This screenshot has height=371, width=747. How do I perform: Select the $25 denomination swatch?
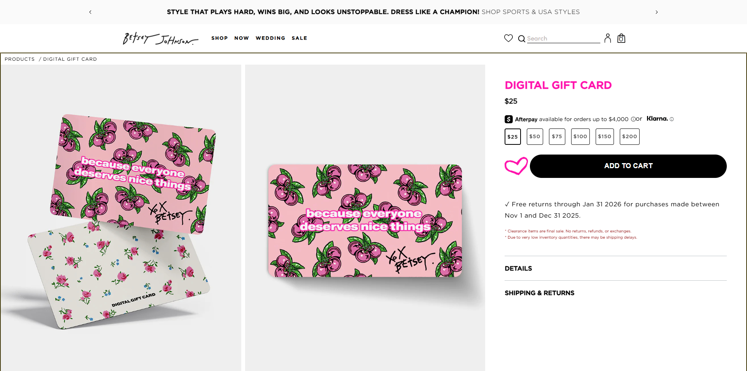click(x=512, y=136)
